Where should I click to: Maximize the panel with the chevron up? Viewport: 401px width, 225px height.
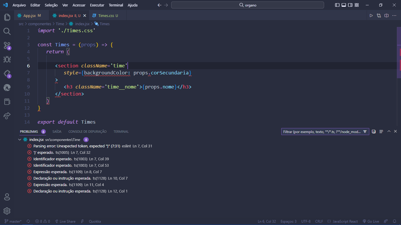[x=389, y=132]
